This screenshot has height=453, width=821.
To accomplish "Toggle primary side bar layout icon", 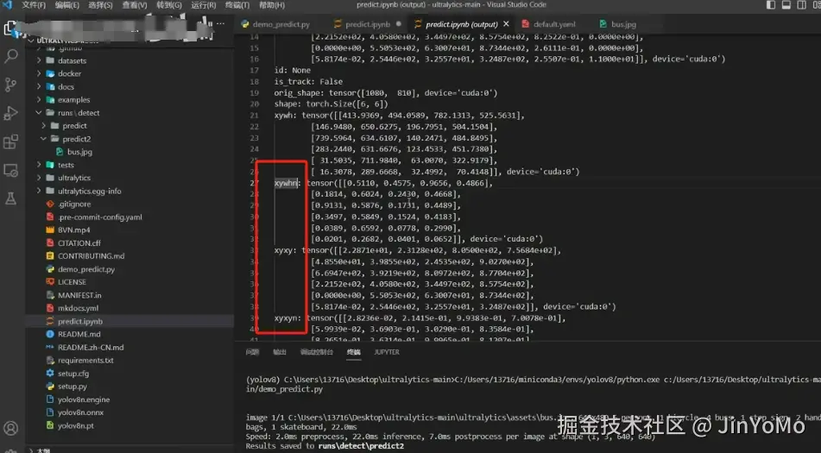I will [x=771, y=4].
